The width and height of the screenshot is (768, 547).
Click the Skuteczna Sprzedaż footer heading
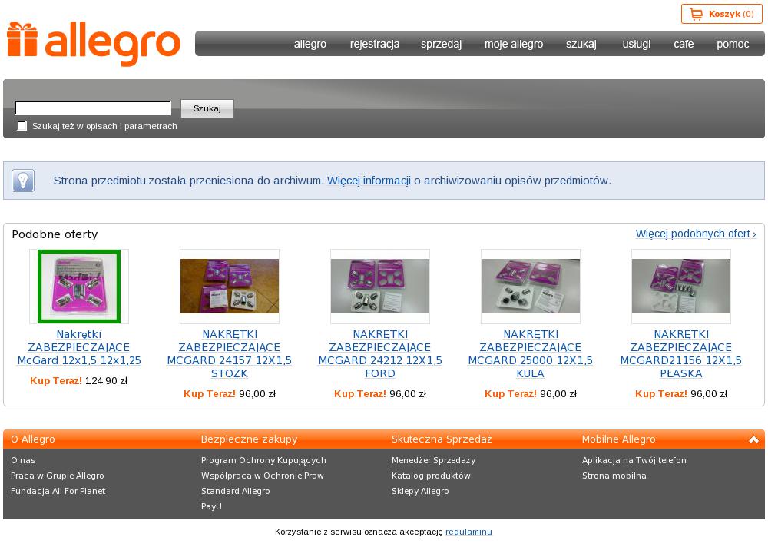point(442,439)
